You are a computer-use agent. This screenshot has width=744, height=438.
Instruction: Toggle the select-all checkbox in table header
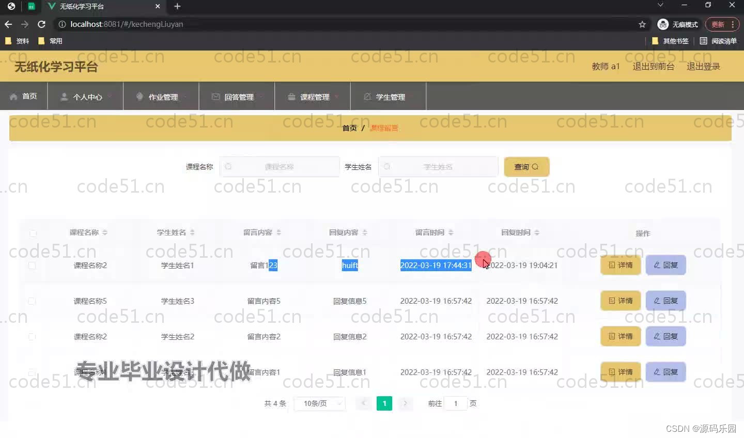[33, 233]
